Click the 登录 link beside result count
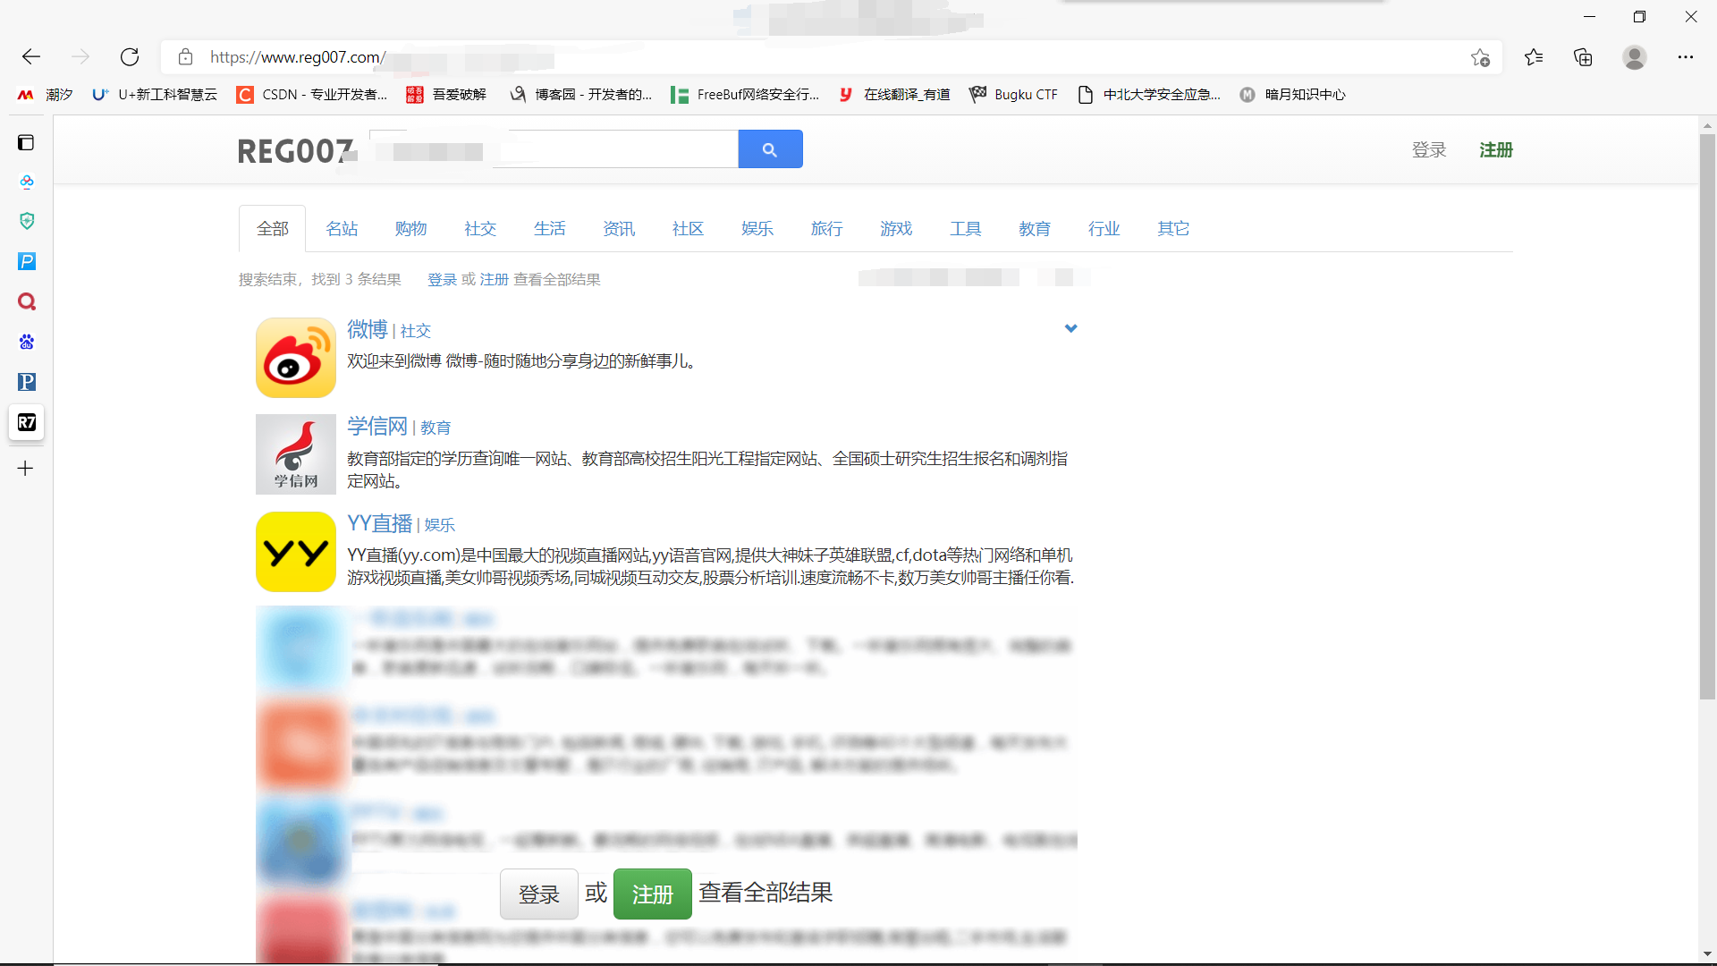1717x966 pixels. click(443, 280)
